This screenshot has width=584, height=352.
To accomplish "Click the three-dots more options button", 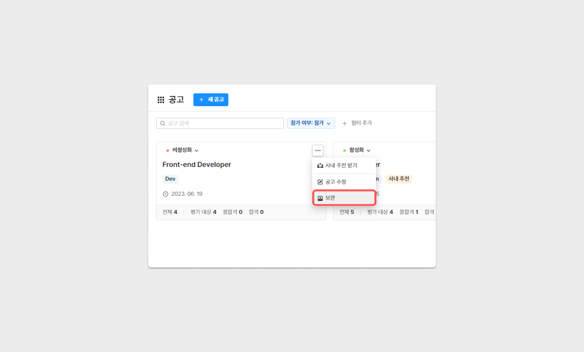I will coord(318,150).
